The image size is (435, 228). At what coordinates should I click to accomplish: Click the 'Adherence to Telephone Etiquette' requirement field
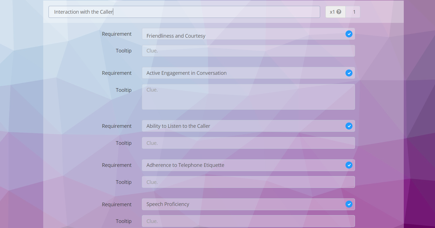[x=243, y=165]
